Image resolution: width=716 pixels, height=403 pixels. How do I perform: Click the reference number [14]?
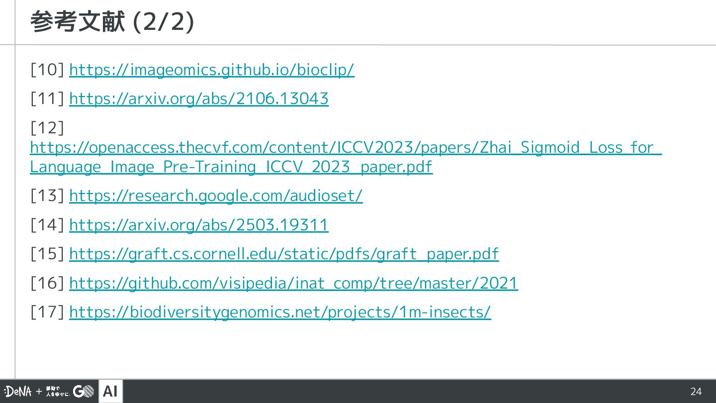tap(47, 225)
